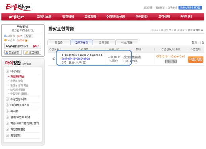206x149 pixels.
Task: Open 고객센터 menu in red navigation bar
Action: click(x=164, y=17)
